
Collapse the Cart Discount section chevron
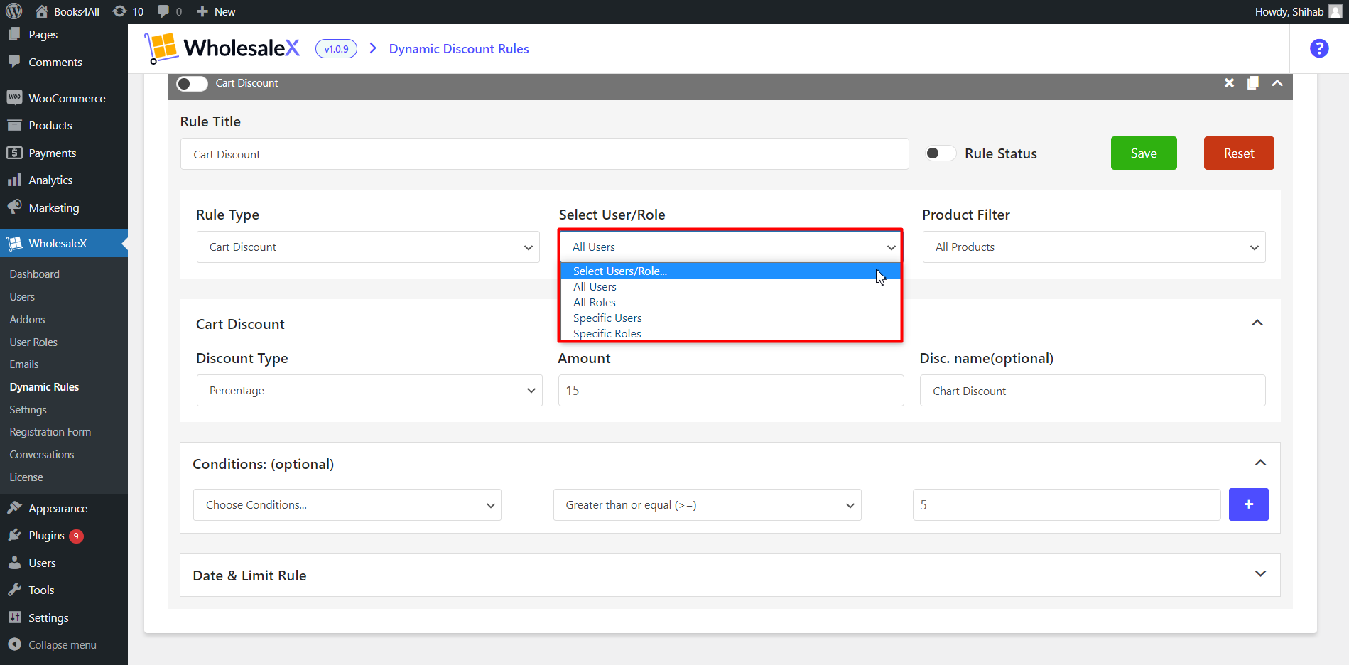pos(1257,323)
